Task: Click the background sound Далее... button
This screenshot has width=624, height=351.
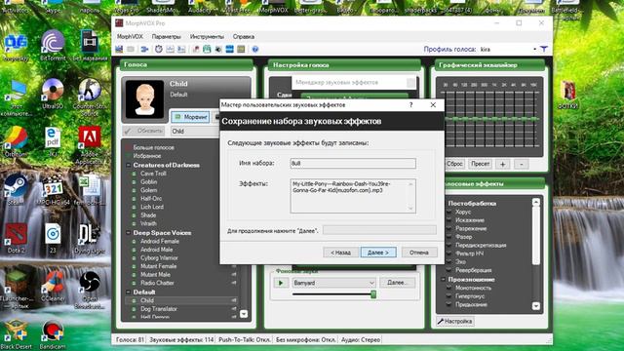Action: pos(397,283)
